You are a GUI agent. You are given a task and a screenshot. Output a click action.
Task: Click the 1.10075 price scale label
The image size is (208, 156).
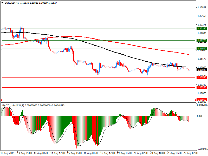coord(202,93)
